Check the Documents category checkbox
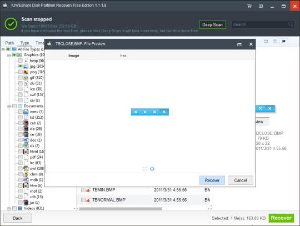 (14, 106)
